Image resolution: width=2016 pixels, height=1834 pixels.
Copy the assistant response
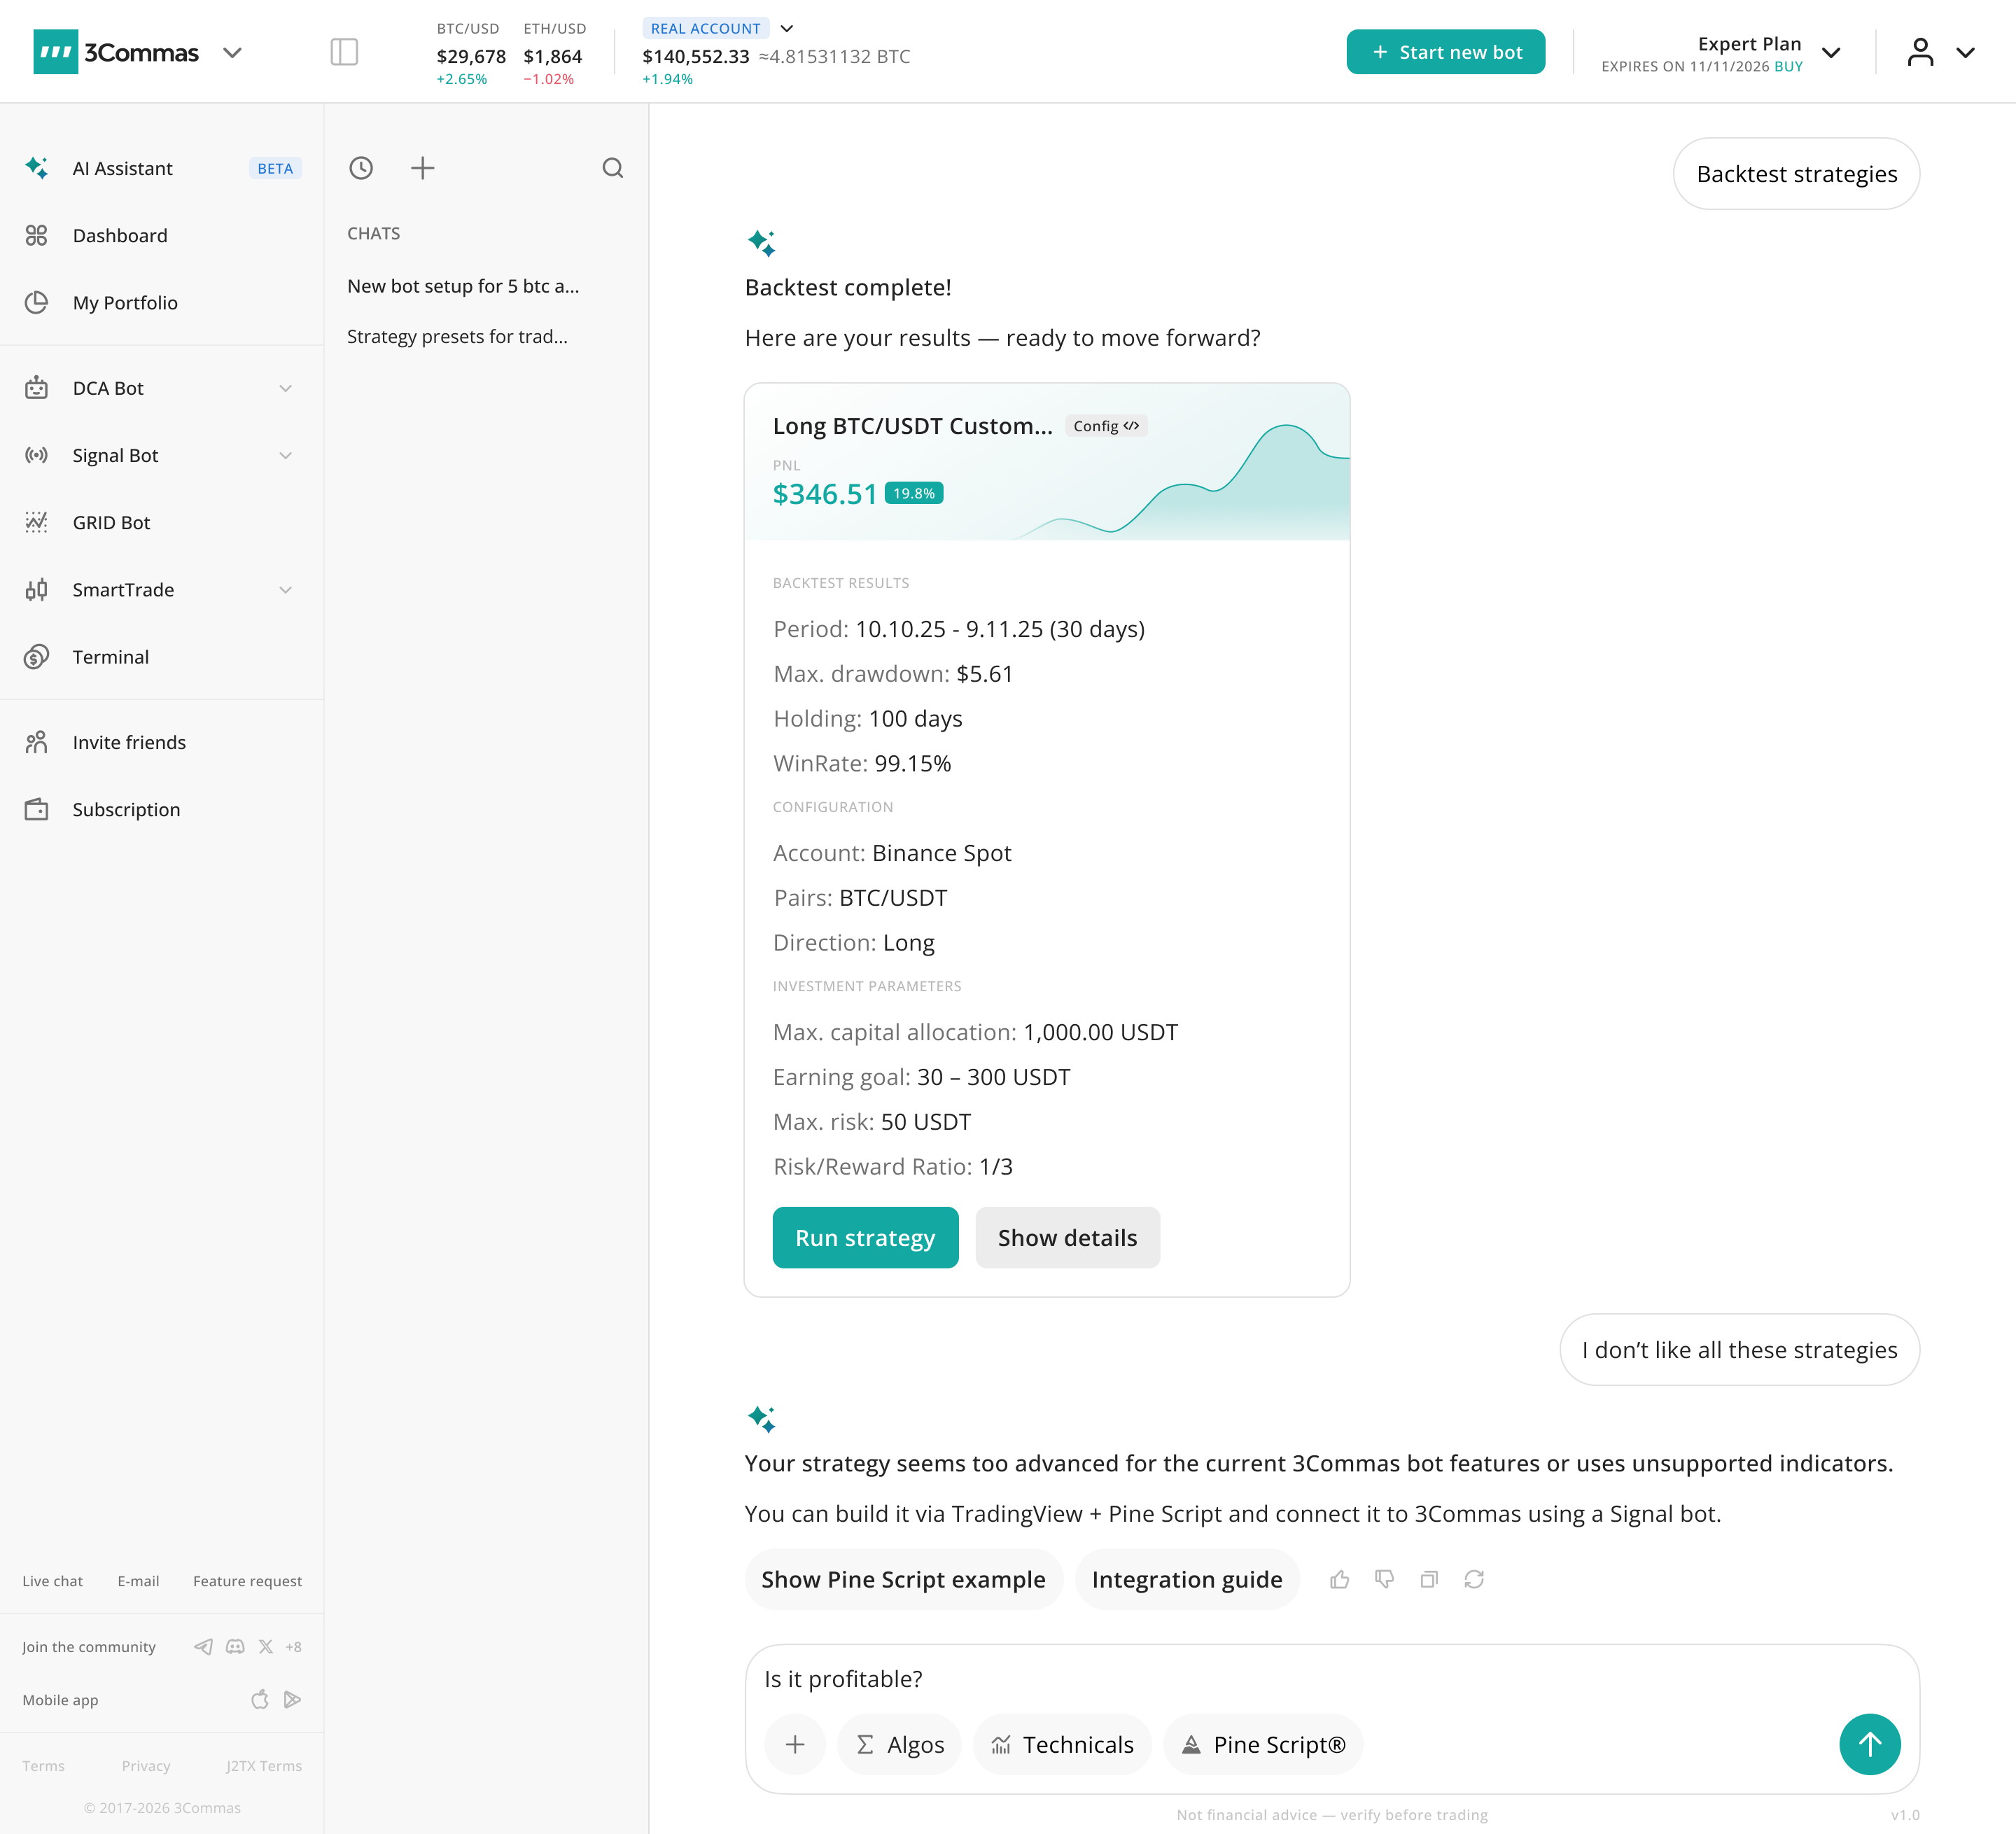1429,1579
